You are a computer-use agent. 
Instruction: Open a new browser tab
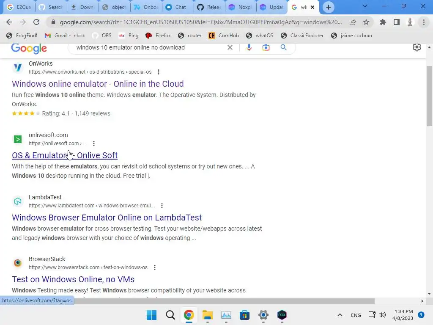328,7
